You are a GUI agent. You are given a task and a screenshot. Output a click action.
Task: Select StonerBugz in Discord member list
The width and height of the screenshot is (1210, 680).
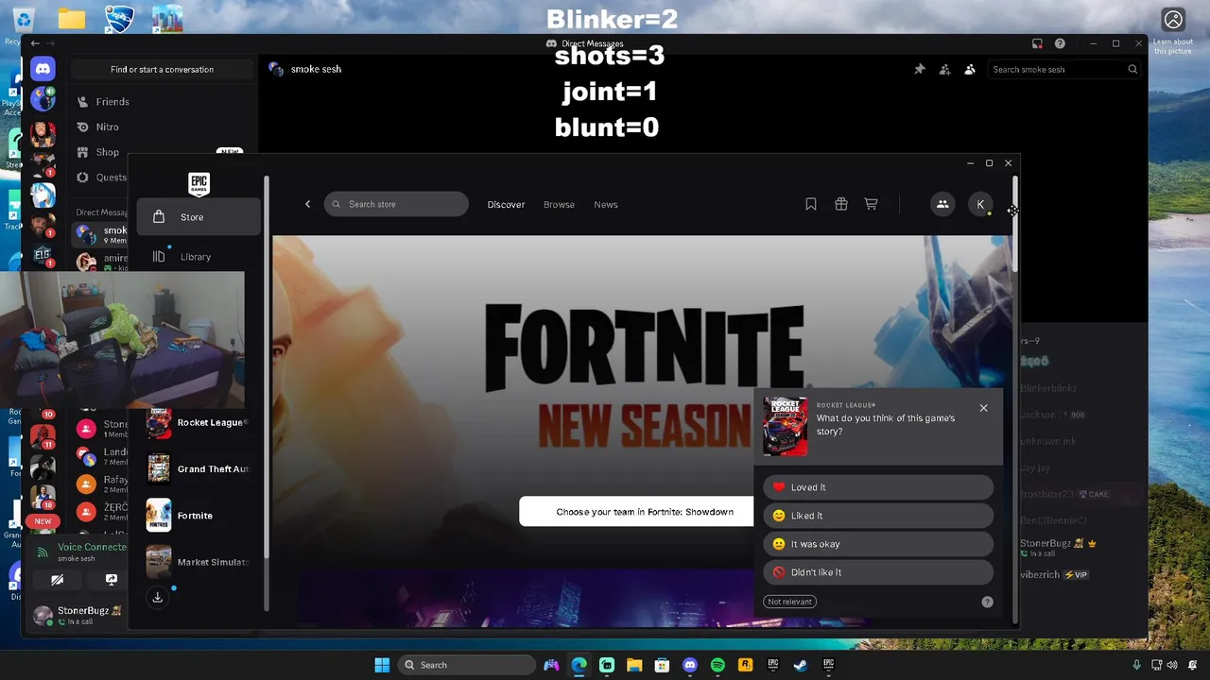[x=1059, y=547]
